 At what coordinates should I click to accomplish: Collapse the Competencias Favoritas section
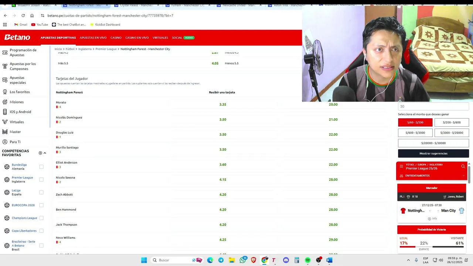tap(45, 153)
